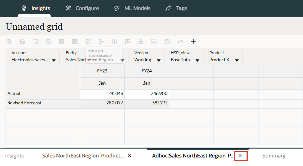Click the add comment icon
The height and width of the screenshot is (166, 303).
tap(127, 42)
